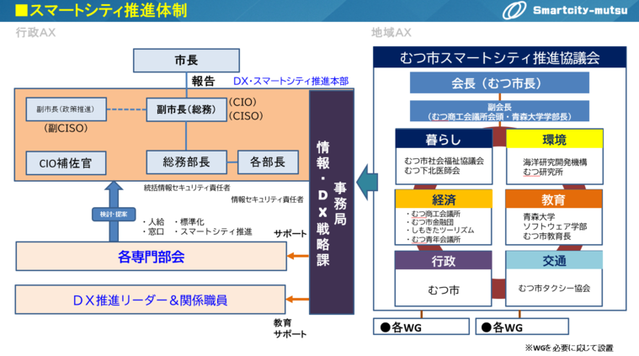The width and height of the screenshot is (639, 356).
Task: Click the 会長(むつ市長) box
Action: pos(499,83)
